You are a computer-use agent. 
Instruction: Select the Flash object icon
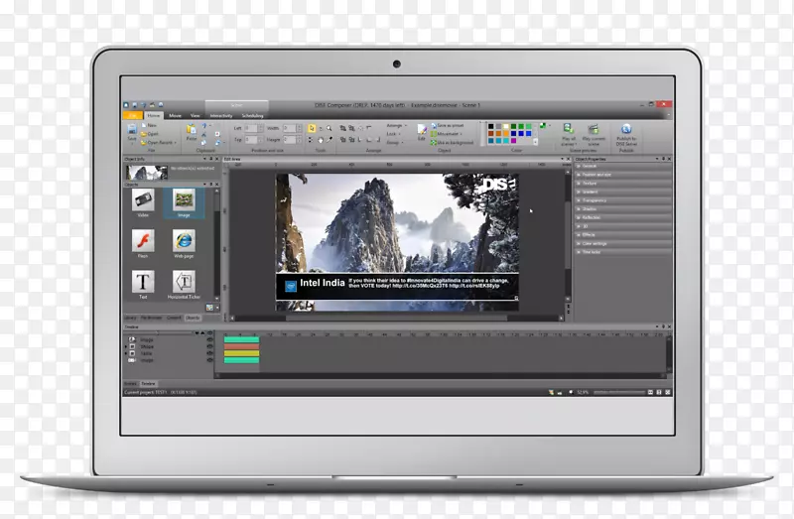click(x=143, y=240)
